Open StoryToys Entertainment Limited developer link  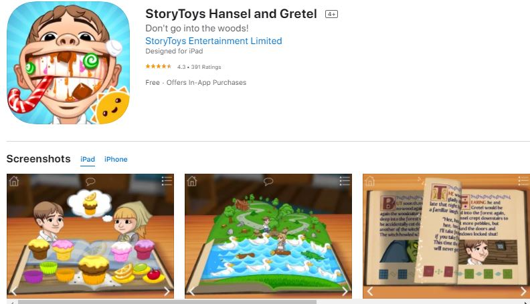pyautogui.click(x=213, y=41)
